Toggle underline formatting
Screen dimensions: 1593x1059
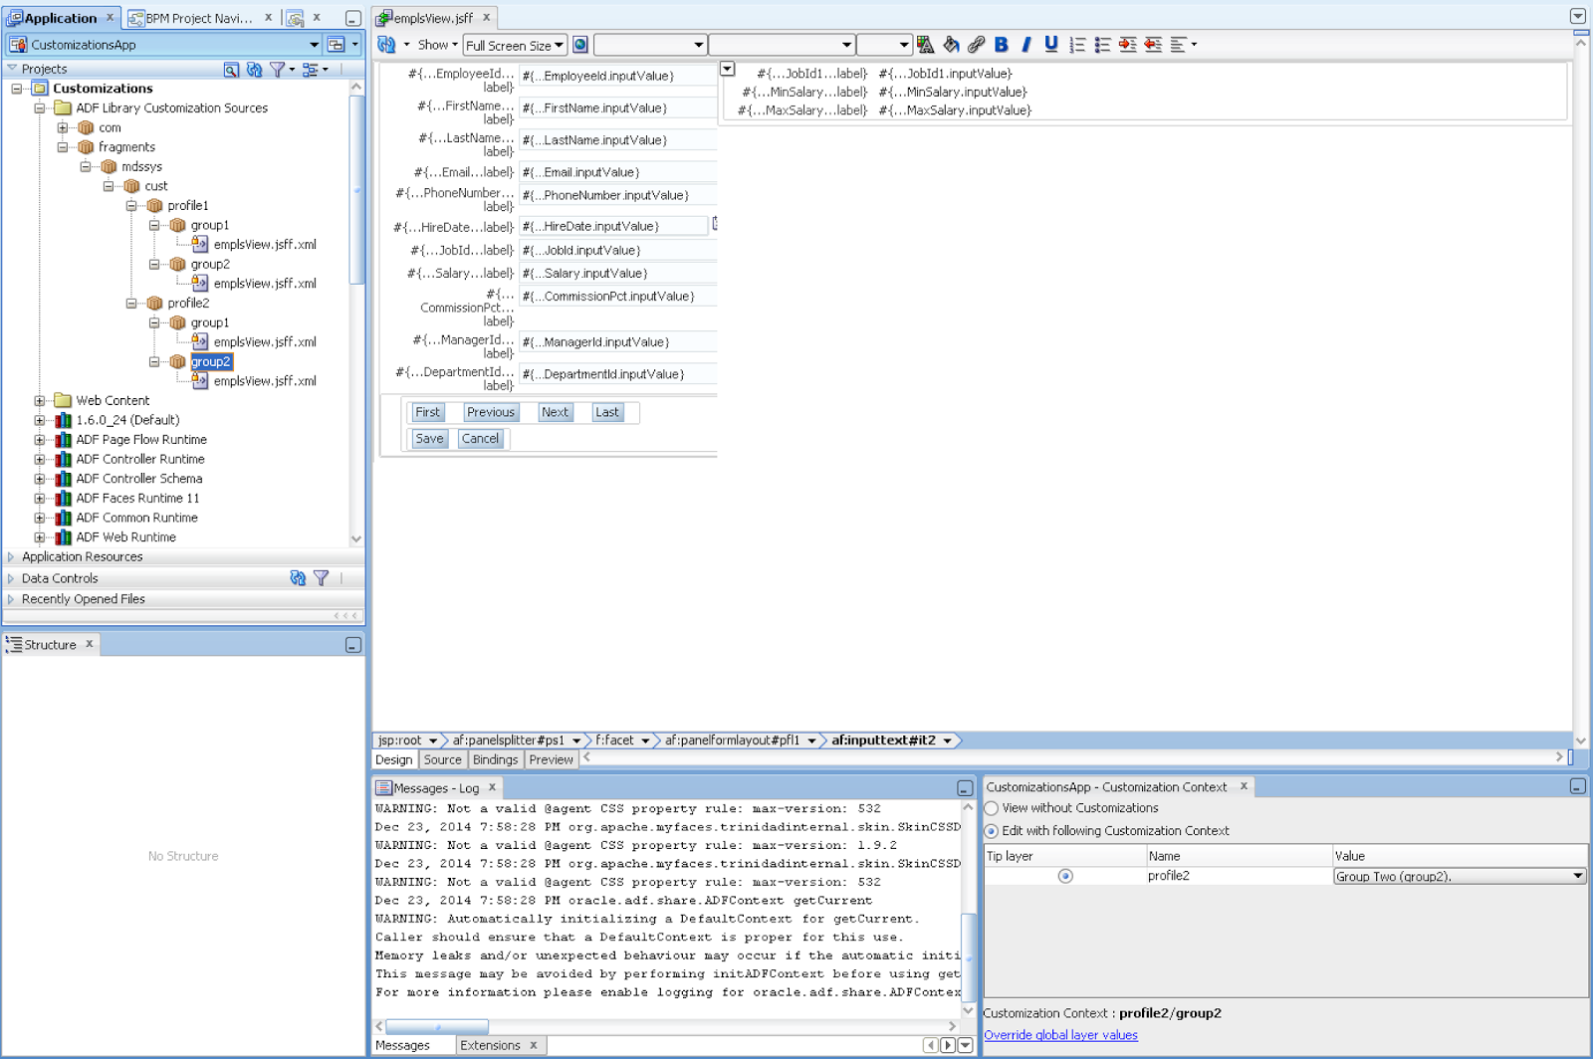tap(1051, 45)
